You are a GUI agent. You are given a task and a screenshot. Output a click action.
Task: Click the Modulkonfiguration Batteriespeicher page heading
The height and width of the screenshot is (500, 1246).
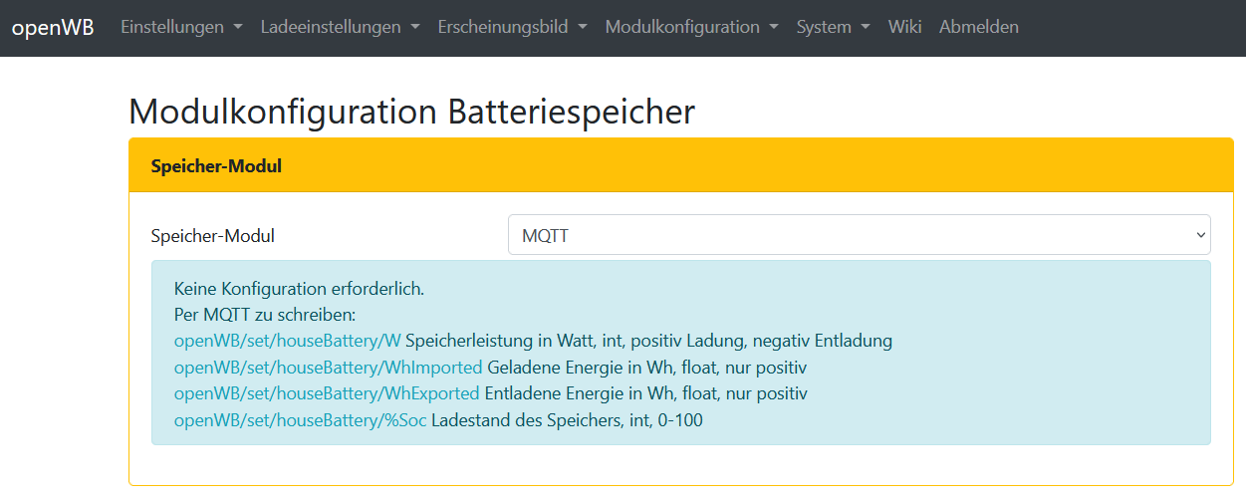point(411,112)
